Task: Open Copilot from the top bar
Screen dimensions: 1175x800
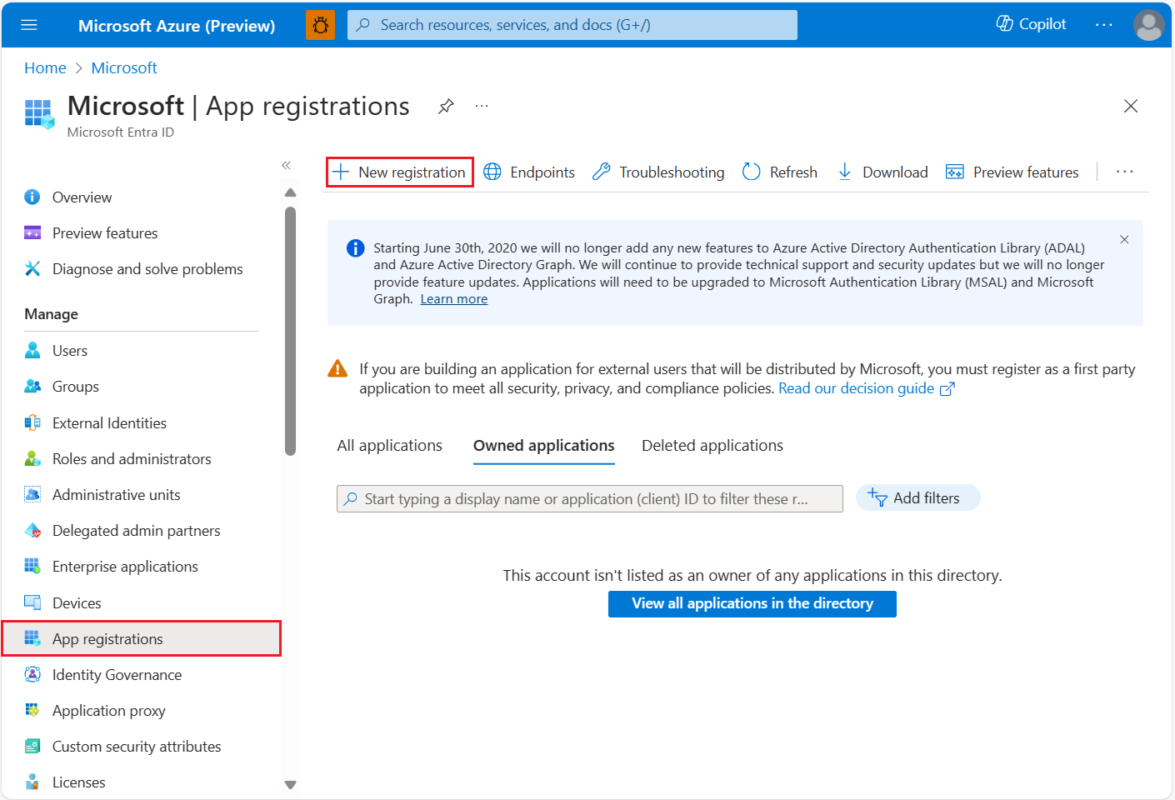Action: 1031,24
